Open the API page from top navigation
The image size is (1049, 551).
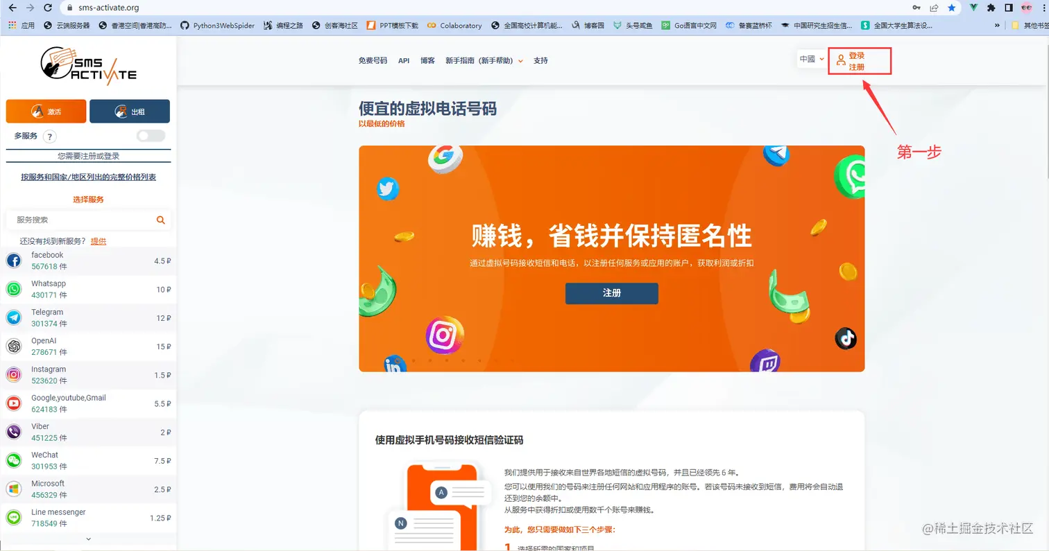pos(404,60)
